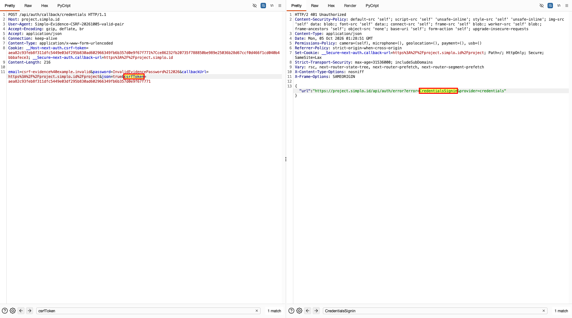
Task: Click 'HTTP/2 401 Unauthorized' status line
Action: tap(320, 15)
